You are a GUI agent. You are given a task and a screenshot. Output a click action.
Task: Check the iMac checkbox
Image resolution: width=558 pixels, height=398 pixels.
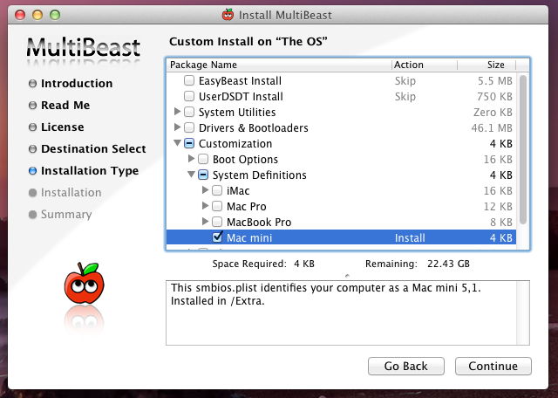217,190
